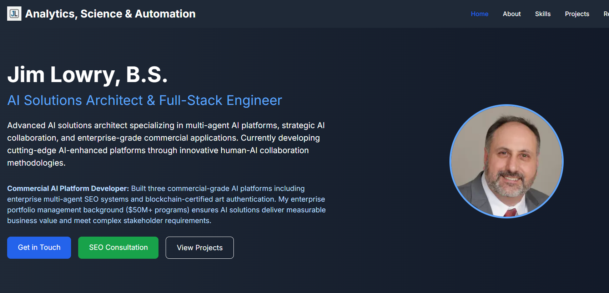Click the paragraph starting with Advanced AI solutions
This screenshot has height=293, width=609.
click(166, 144)
